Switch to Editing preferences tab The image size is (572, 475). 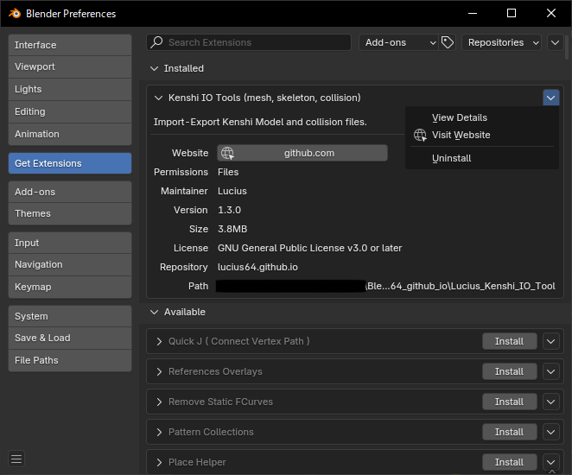(70, 111)
